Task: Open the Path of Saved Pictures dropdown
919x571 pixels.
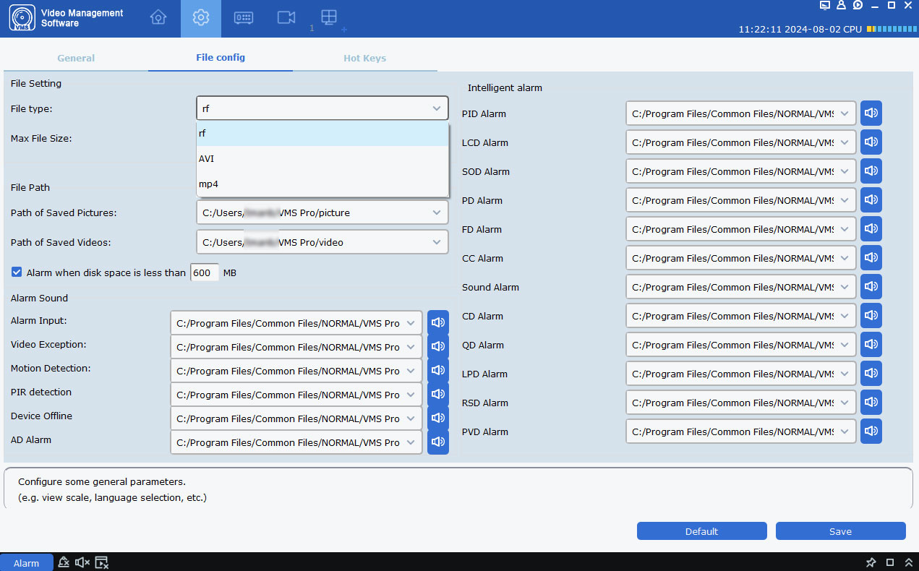Action: (x=436, y=212)
